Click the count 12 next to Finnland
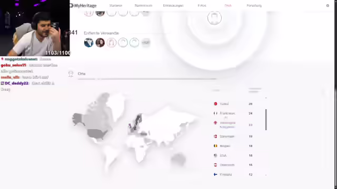 (251, 174)
